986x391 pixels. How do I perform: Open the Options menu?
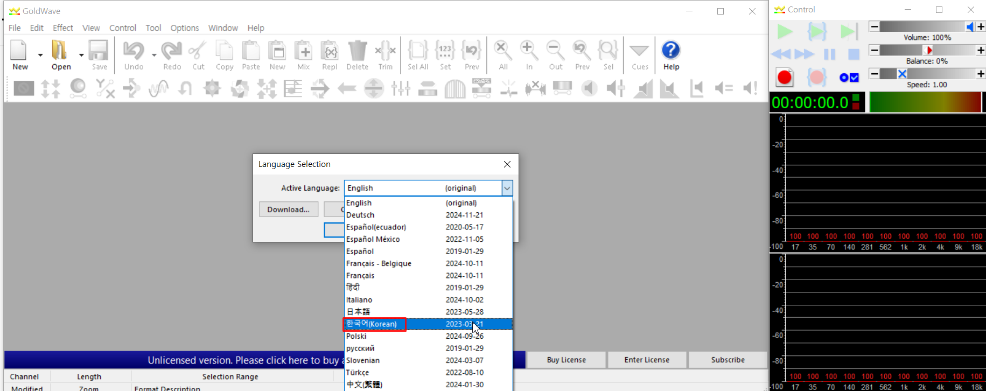(x=185, y=28)
